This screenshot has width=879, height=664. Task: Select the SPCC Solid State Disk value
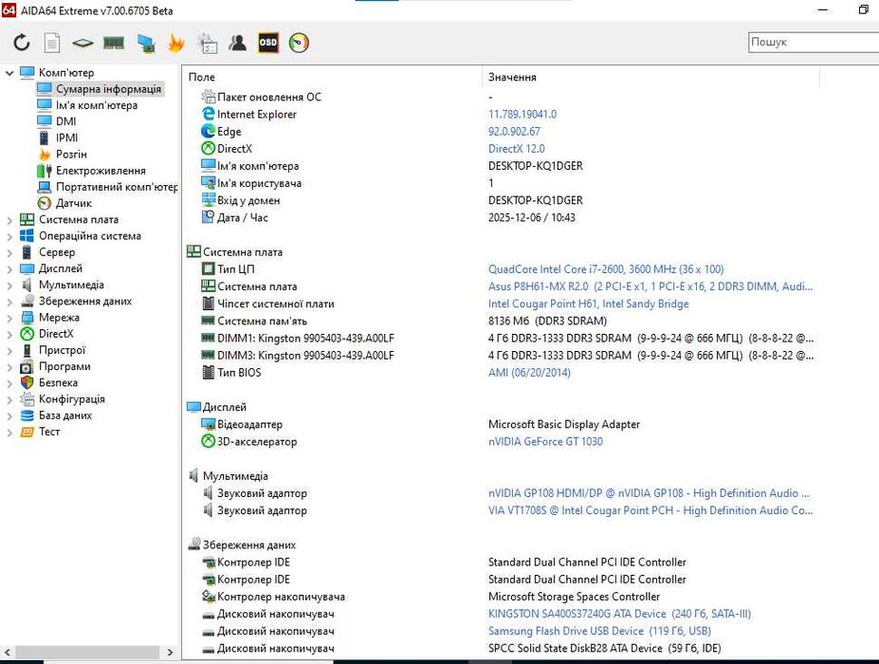pos(604,648)
